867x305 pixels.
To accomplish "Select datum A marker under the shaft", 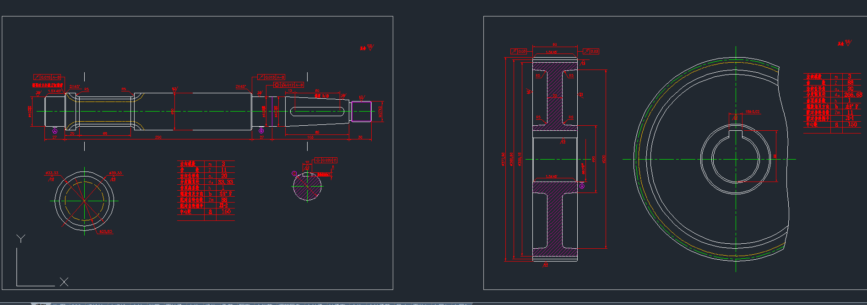I will tap(55, 131).
